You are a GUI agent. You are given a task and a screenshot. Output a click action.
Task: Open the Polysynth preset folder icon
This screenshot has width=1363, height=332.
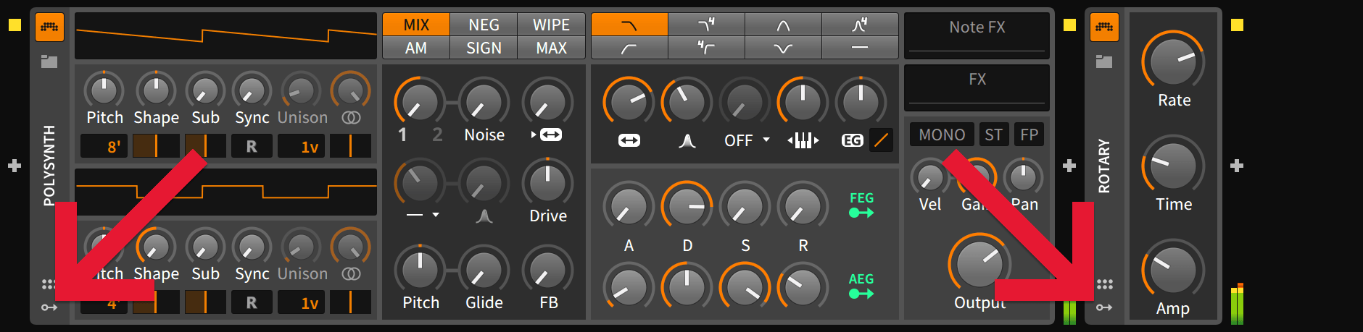[x=49, y=61]
